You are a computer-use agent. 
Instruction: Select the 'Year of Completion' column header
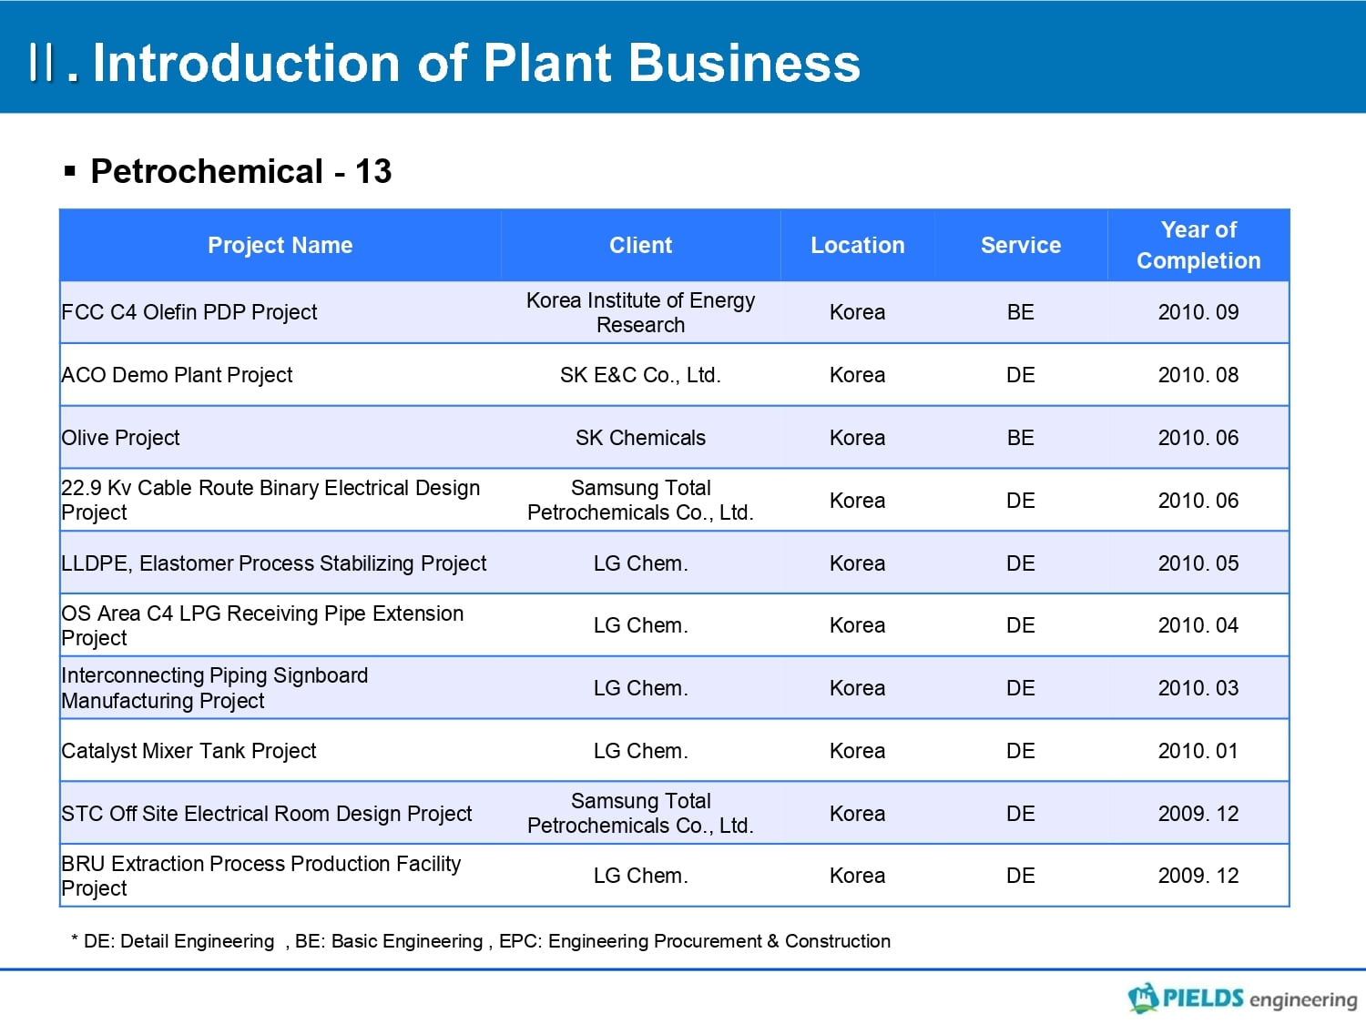[1198, 245]
